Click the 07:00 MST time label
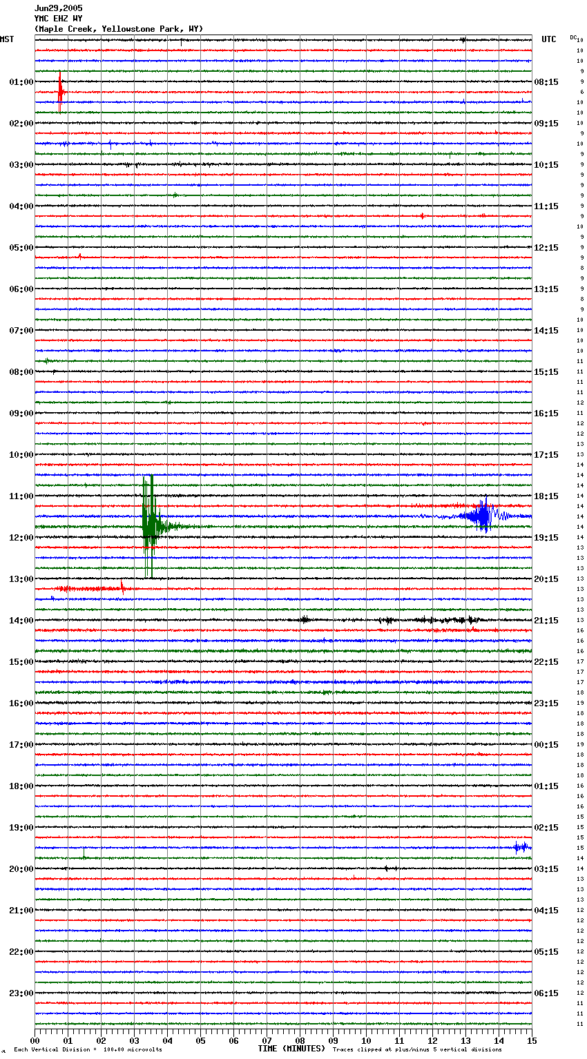Viewport: 587px width, 1059px height. [x=21, y=331]
